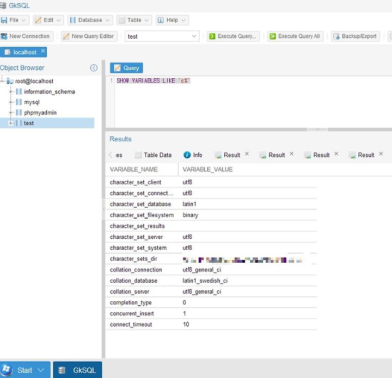392x378 pixels.
Task: Expand the mysql database node
Action: point(11,102)
